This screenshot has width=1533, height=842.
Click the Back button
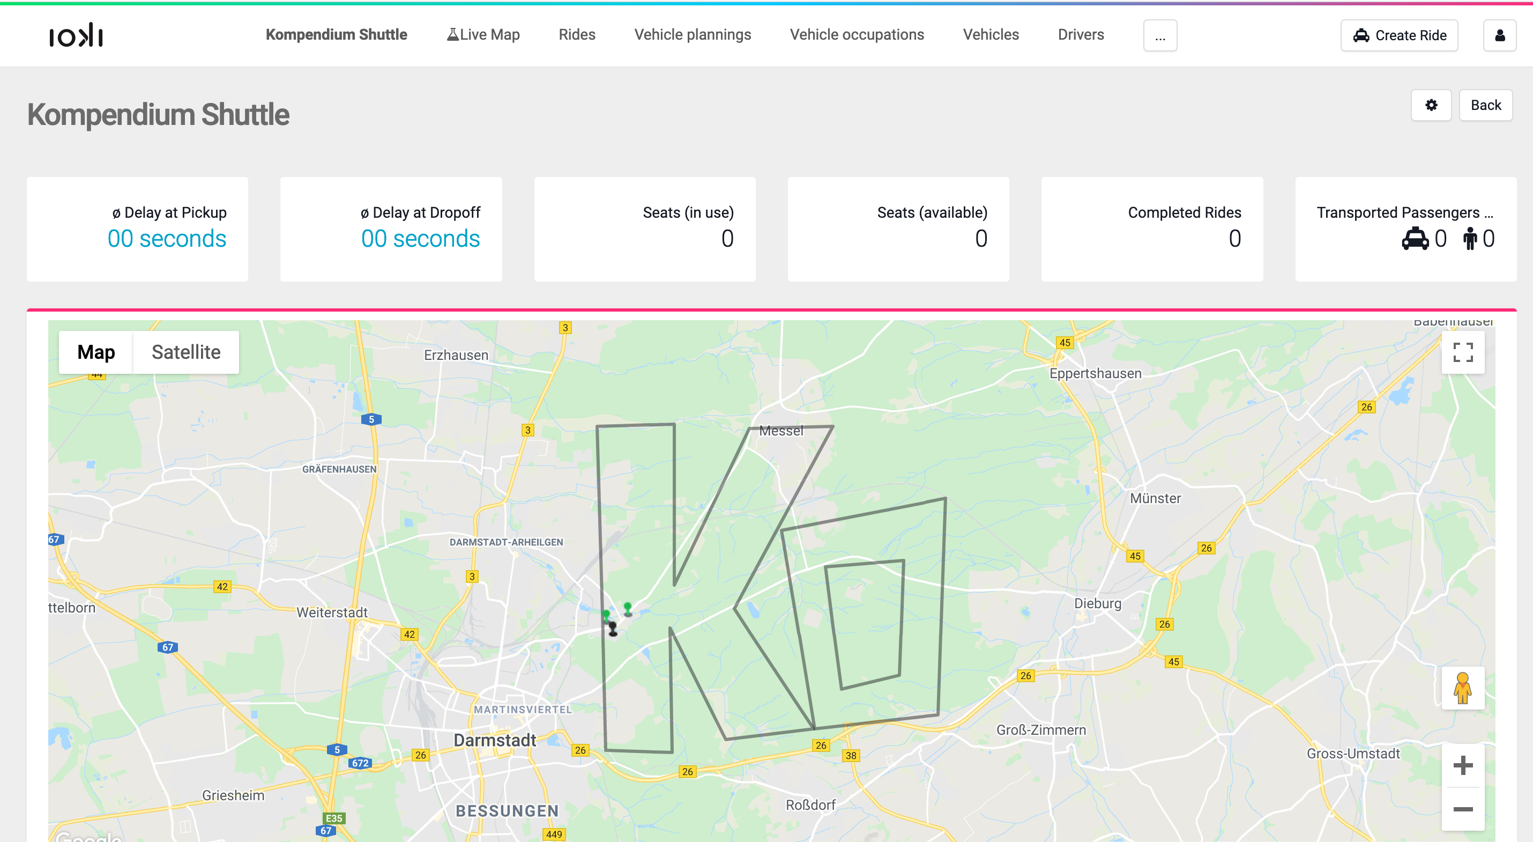[x=1485, y=106]
